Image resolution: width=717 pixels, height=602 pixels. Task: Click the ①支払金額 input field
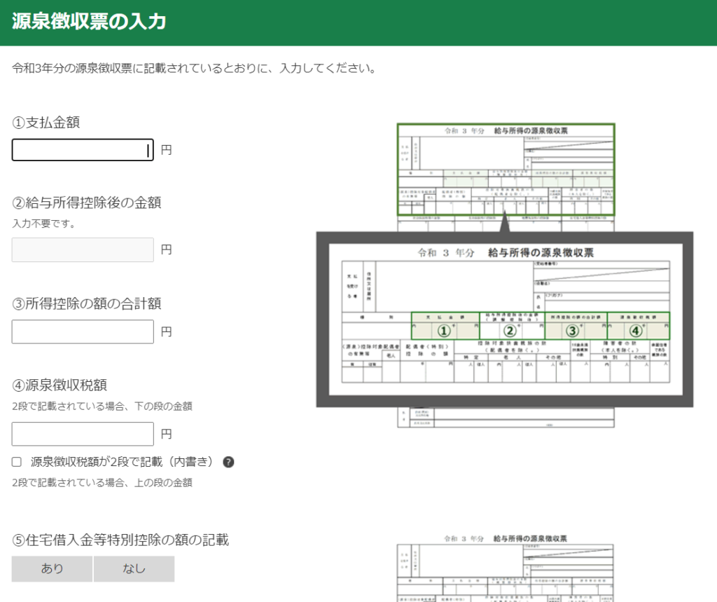point(83,150)
